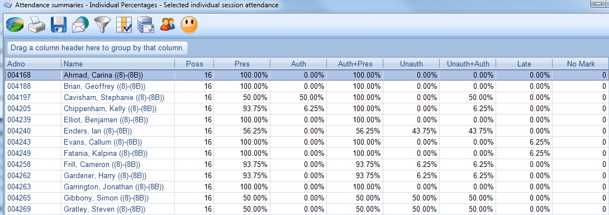Click the No Mark column header

coord(581,64)
